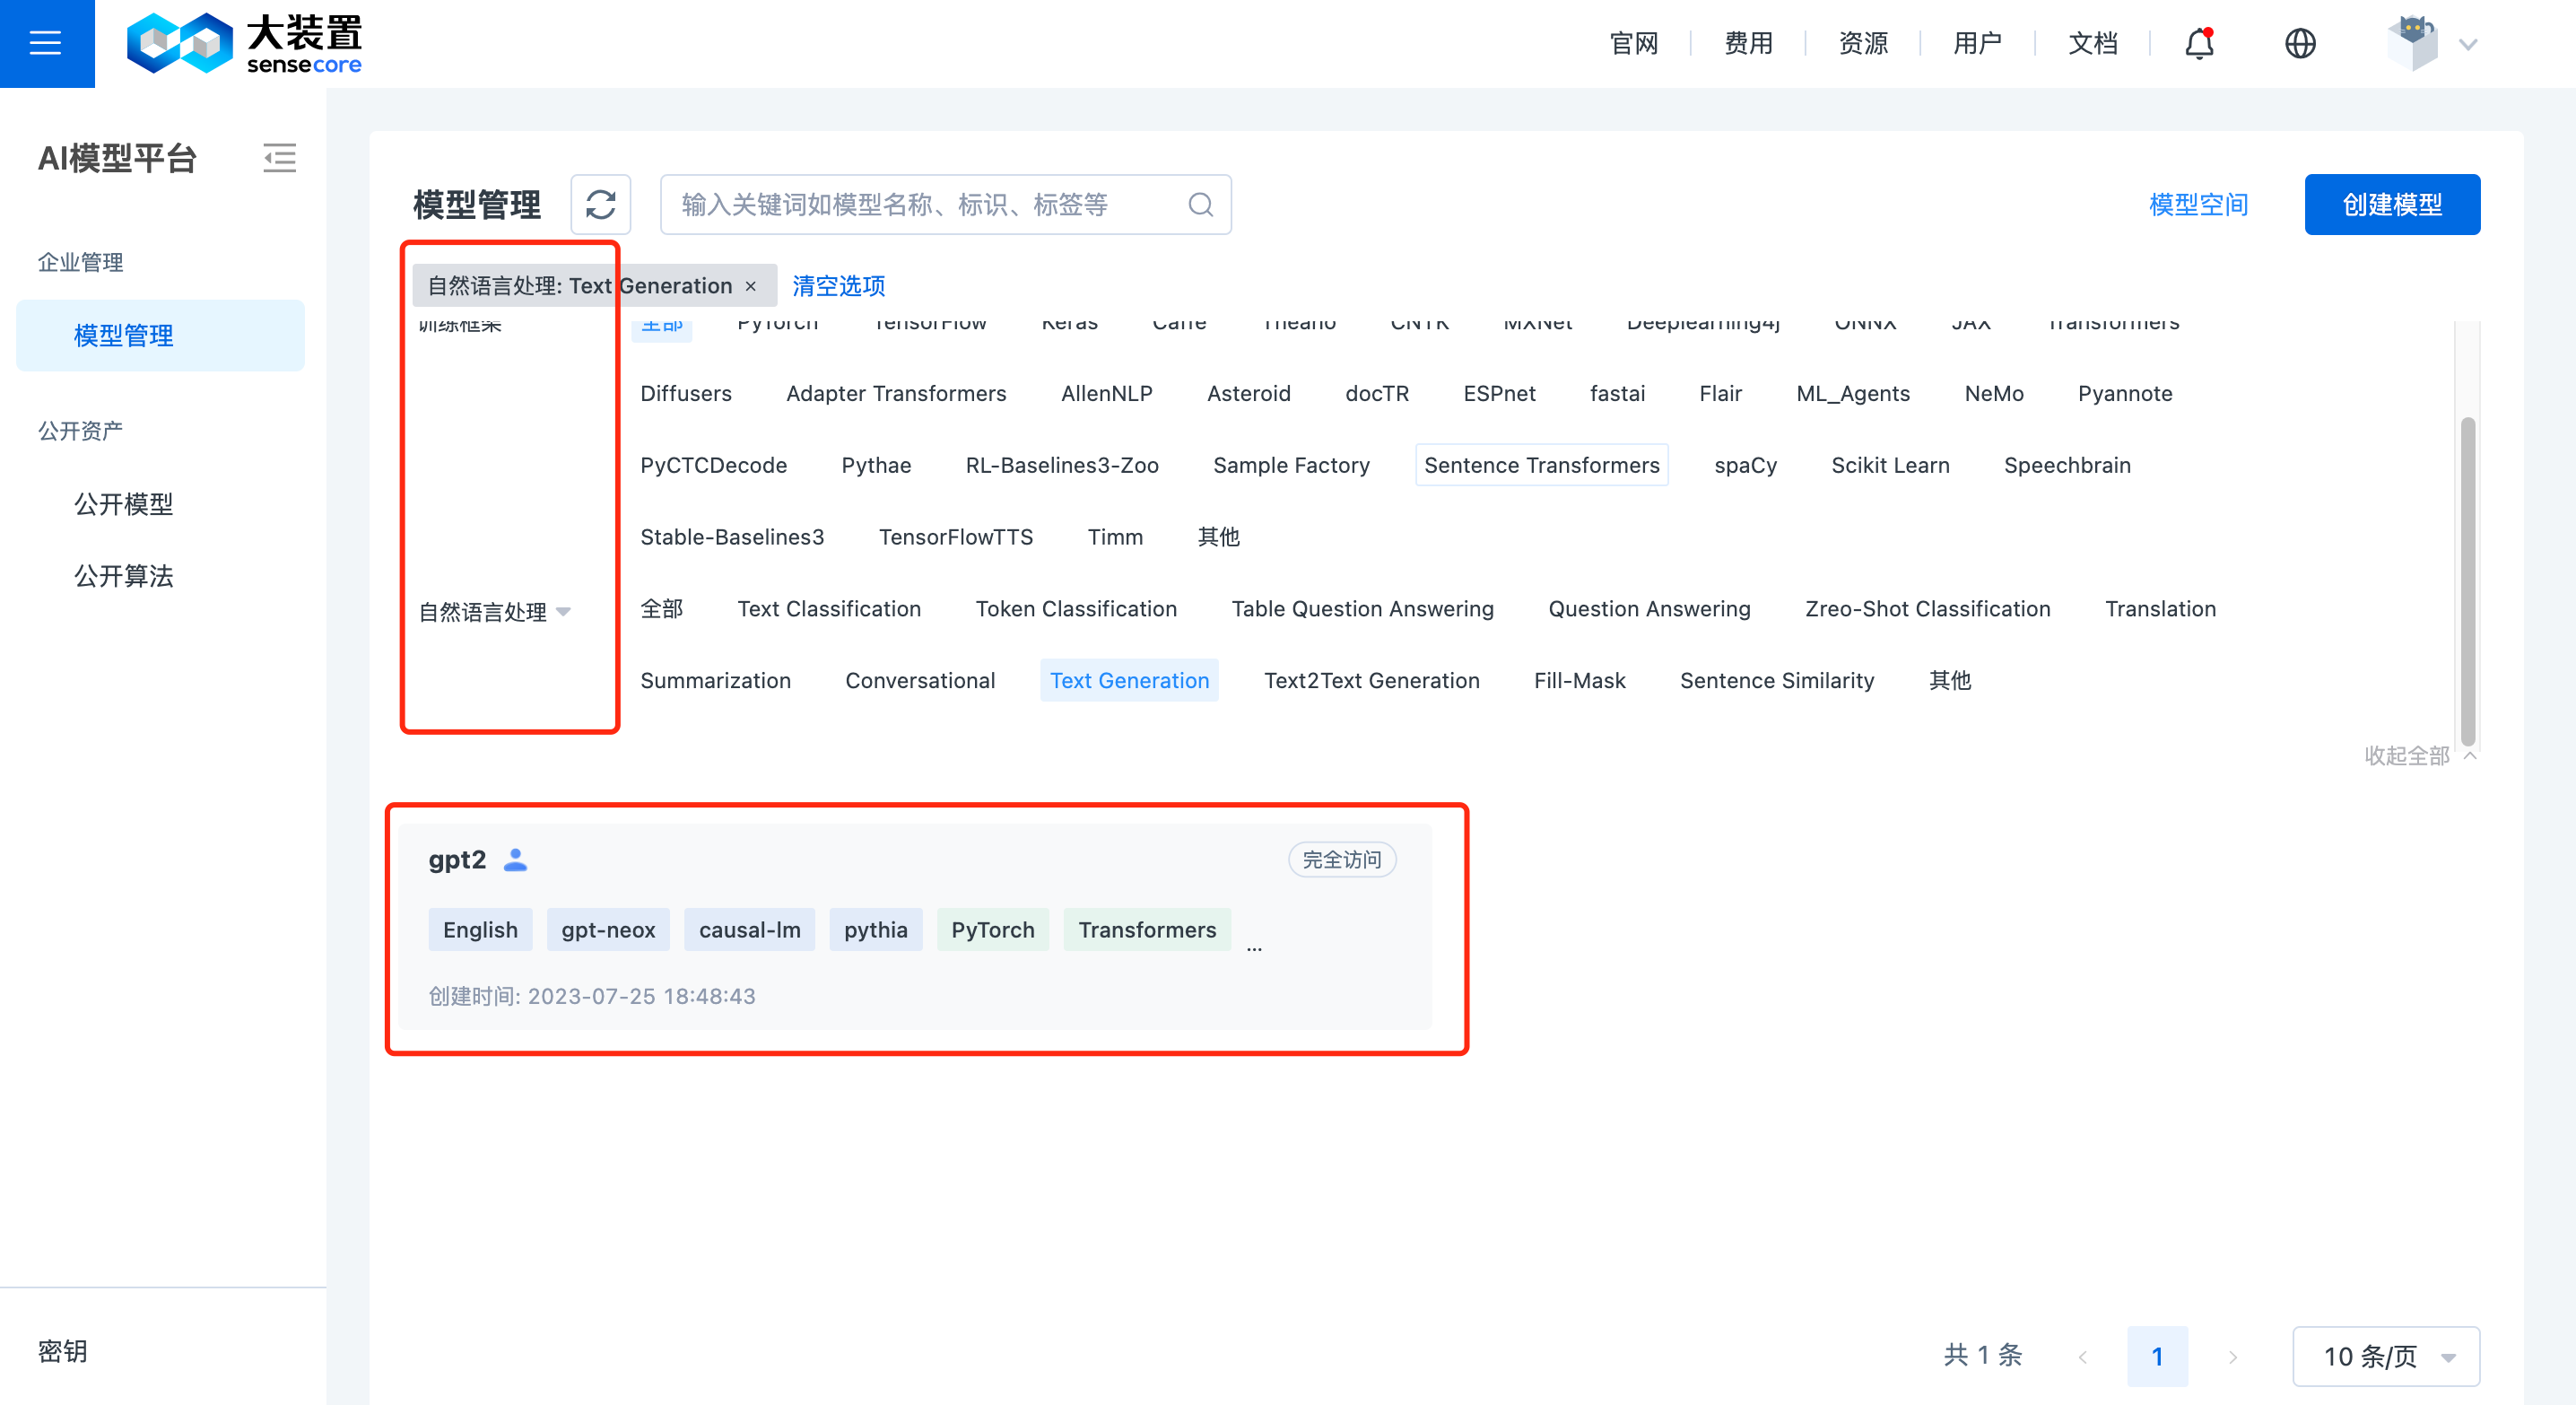The image size is (2576, 1405).
Task: Click the gpt2 owner person icon
Action: click(x=515, y=860)
